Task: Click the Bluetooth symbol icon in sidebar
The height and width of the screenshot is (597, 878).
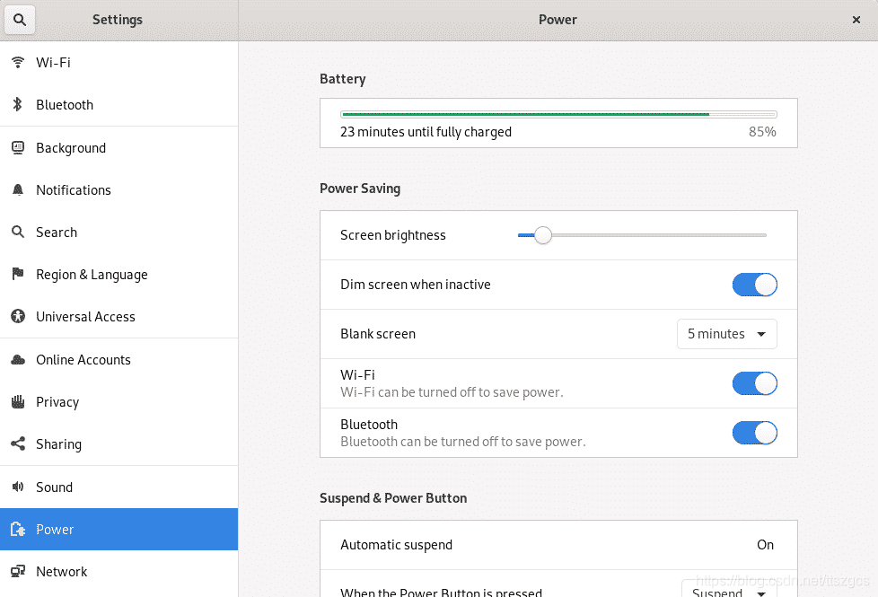Action: click(18, 104)
